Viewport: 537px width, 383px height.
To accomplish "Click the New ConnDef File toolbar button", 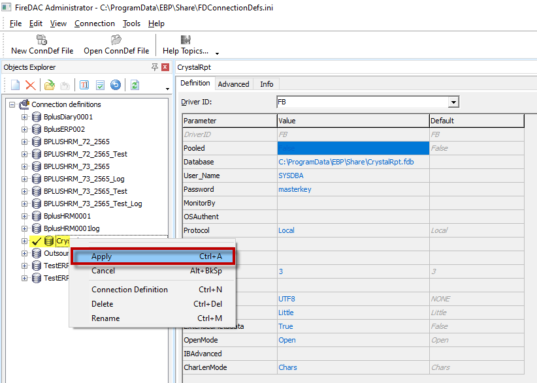I will (42, 44).
